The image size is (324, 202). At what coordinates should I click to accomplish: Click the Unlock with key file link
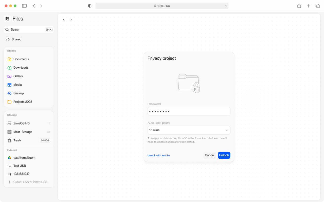pyautogui.click(x=158, y=155)
